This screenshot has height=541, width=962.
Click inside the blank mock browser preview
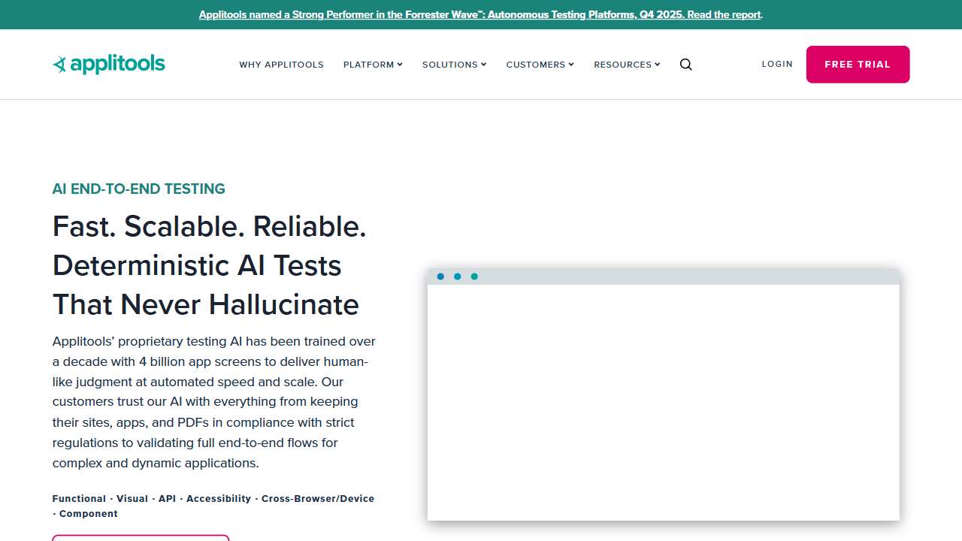pos(663,402)
